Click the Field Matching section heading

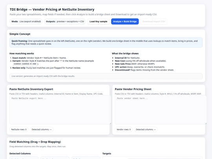pyautogui.click(x=35, y=142)
